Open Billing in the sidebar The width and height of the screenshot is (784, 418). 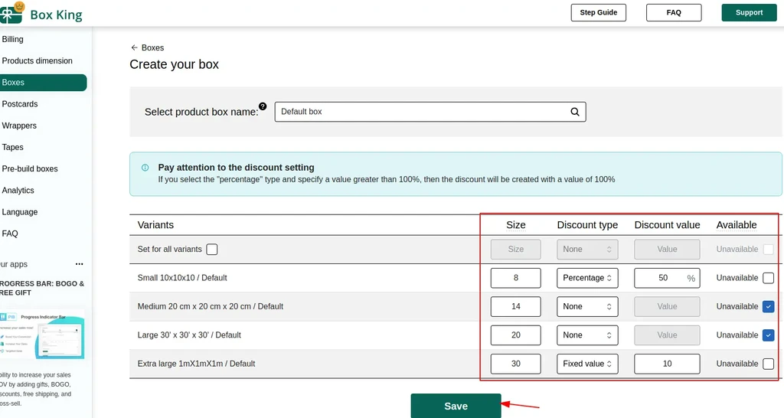click(x=12, y=39)
